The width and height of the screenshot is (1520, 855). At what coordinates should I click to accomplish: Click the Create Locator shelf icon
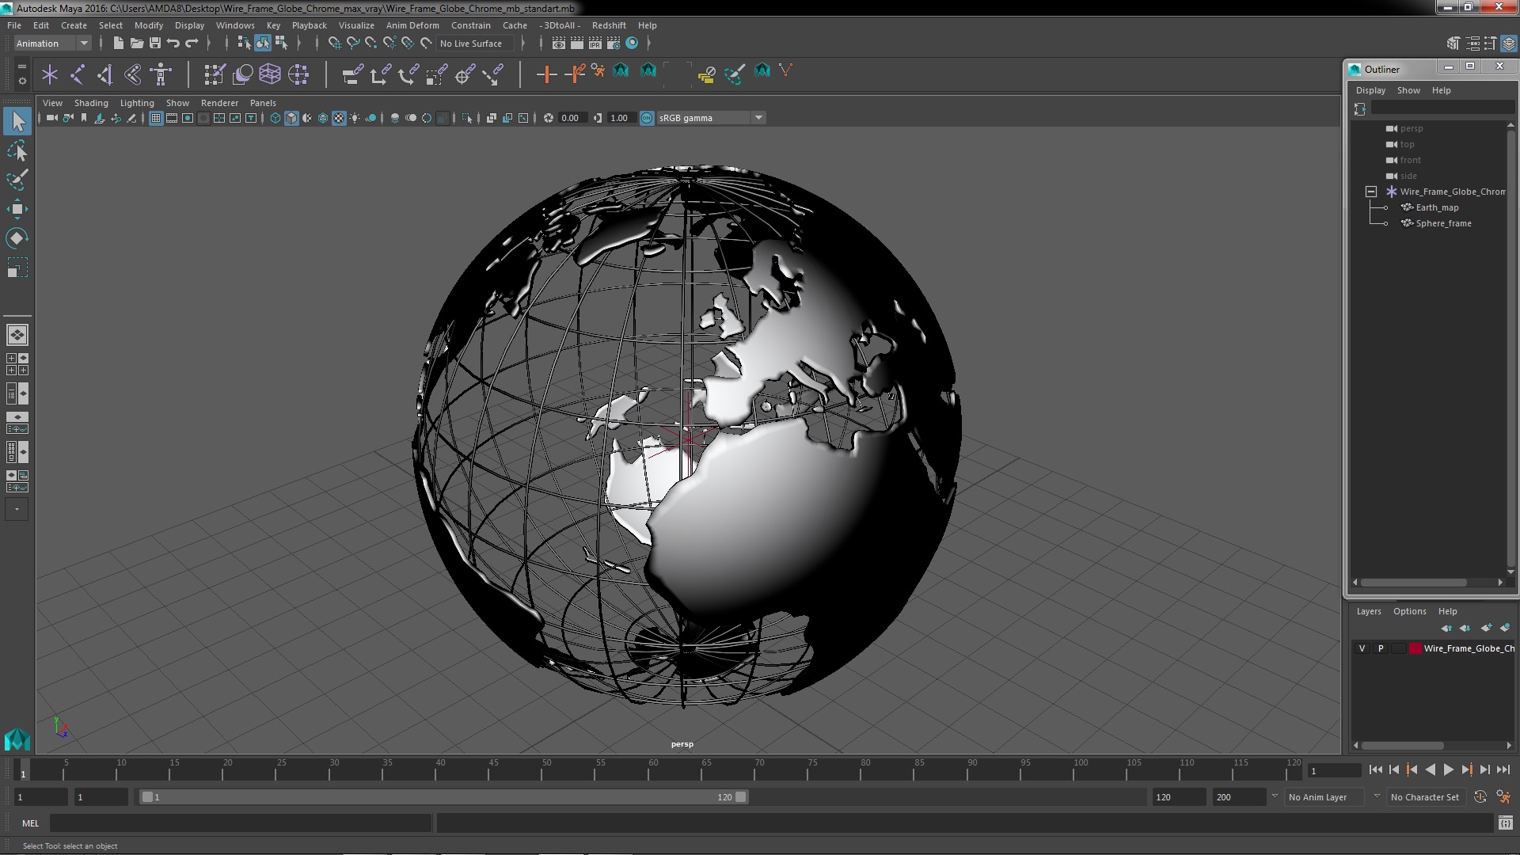point(49,74)
